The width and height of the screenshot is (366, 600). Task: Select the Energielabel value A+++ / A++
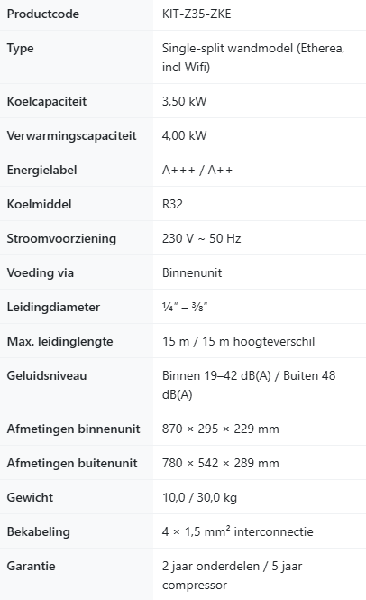point(197,170)
